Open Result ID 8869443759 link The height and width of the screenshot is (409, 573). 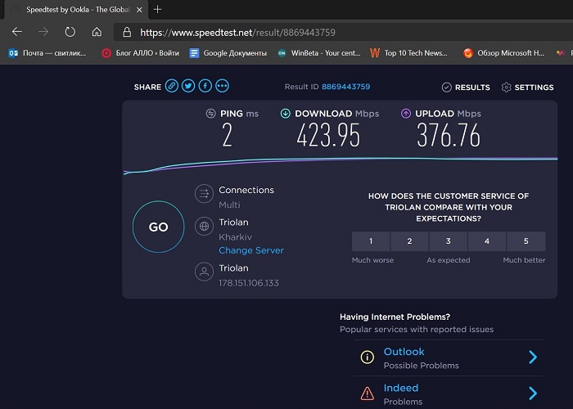coord(345,87)
